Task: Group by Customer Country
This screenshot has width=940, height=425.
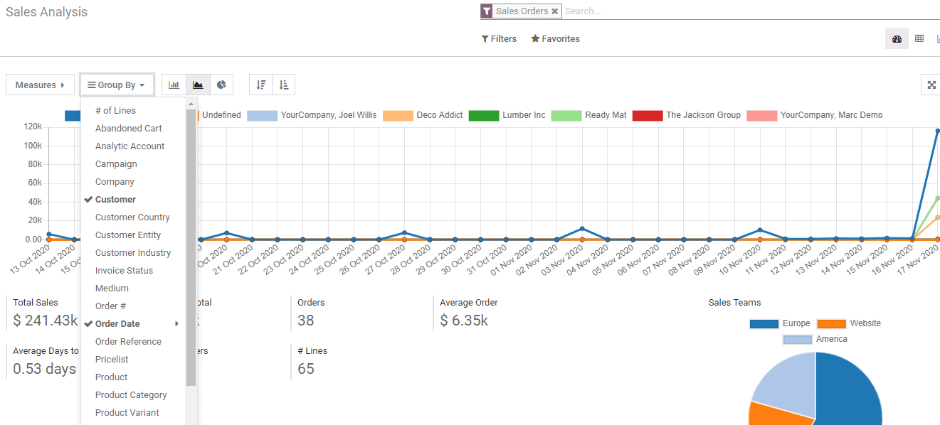Action: [x=132, y=217]
